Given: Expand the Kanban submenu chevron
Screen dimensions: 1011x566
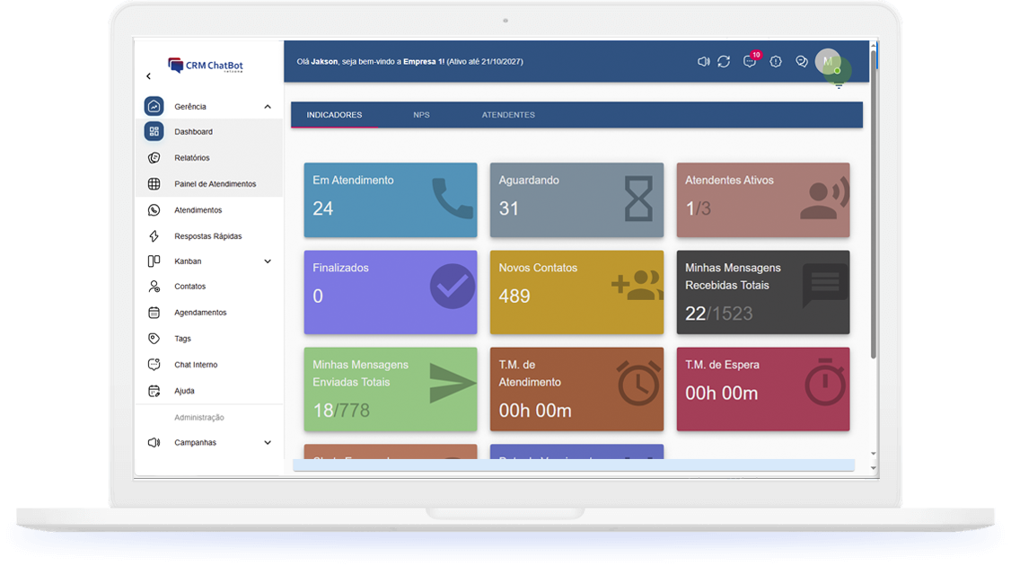Looking at the screenshot, I should (268, 261).
